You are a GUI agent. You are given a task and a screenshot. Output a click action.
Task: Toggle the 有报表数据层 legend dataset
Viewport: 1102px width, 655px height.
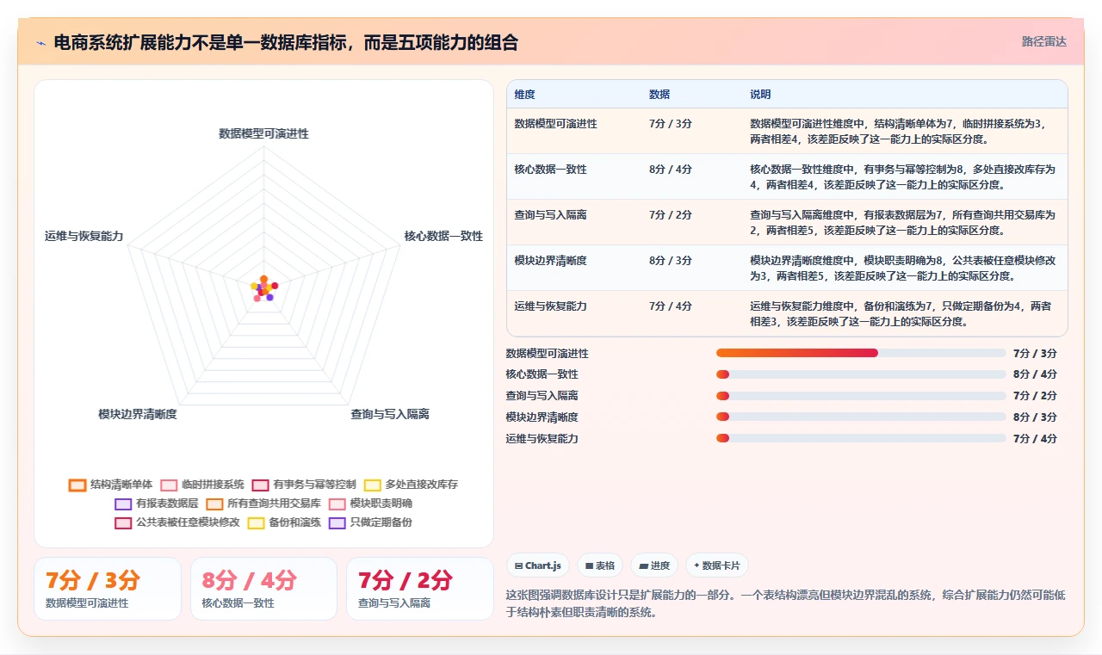[157, 504]
